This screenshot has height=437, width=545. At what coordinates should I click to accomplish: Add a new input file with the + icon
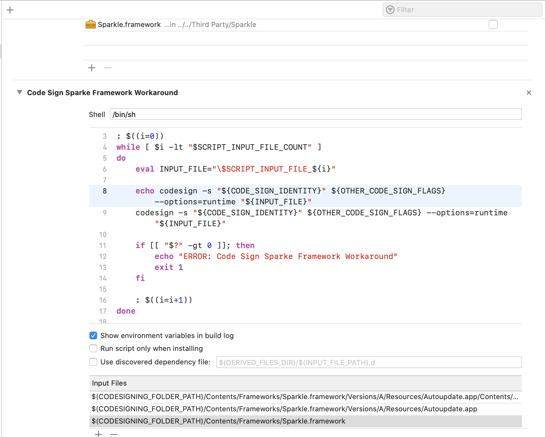pyautogui.click(x=98, y=433)
